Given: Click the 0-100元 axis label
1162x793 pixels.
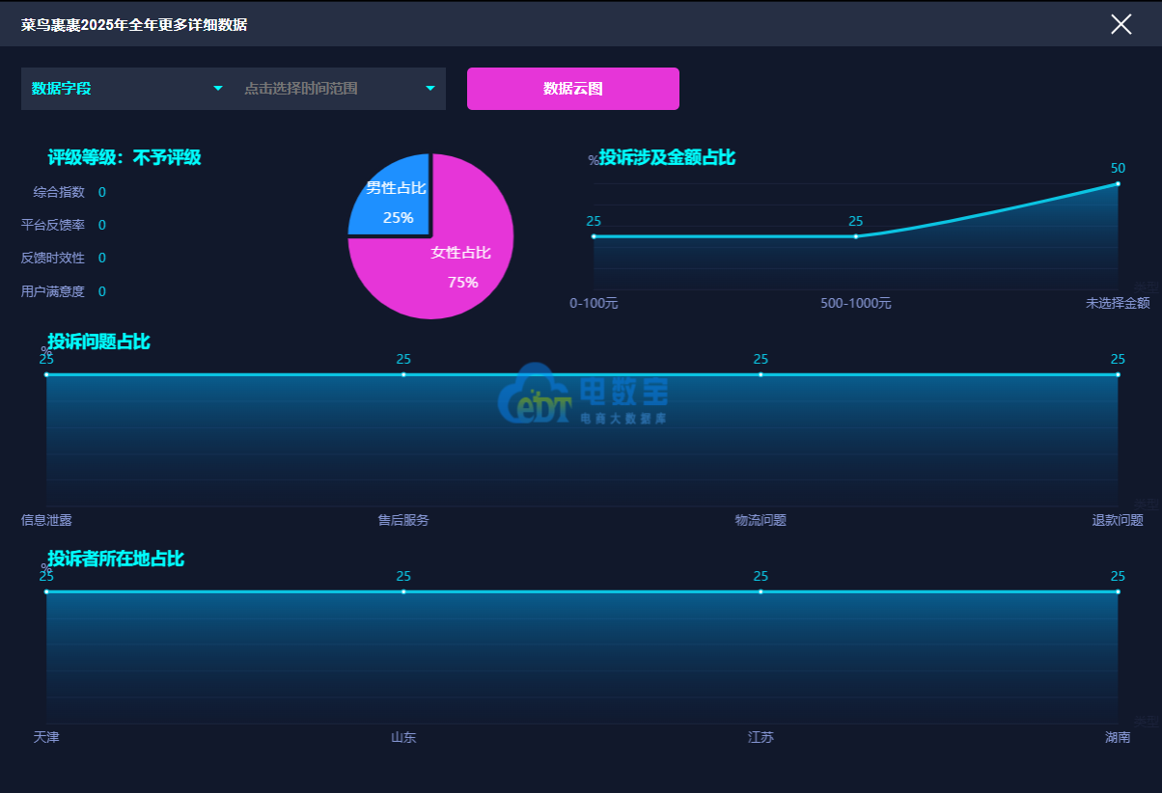Looking at the screenshot, I should pos(594,303).
